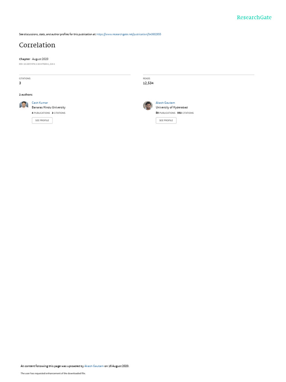Click Banaras Hindu University affiliation

point(49,107)
